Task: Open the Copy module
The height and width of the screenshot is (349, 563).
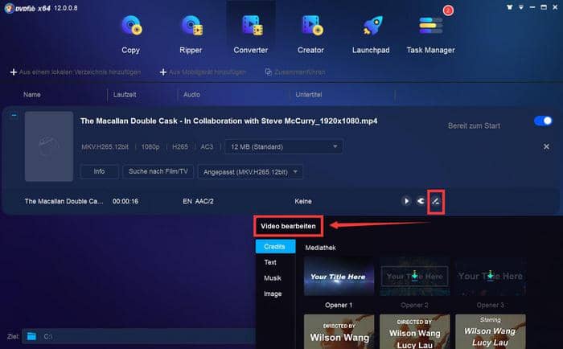Action: click(x=131, y=35)
